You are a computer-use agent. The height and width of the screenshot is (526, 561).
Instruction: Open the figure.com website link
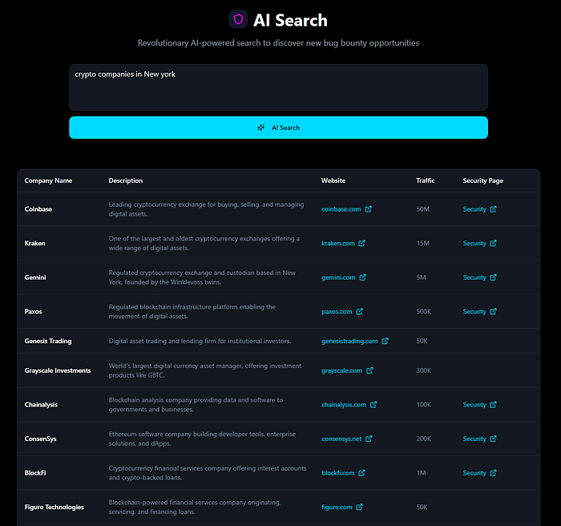click(337, 507)
